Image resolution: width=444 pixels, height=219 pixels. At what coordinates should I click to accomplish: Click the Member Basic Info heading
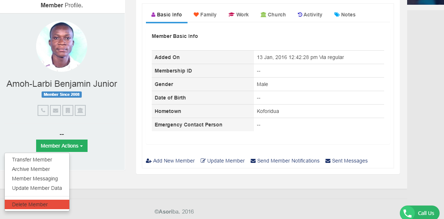[x=175, y=36]
